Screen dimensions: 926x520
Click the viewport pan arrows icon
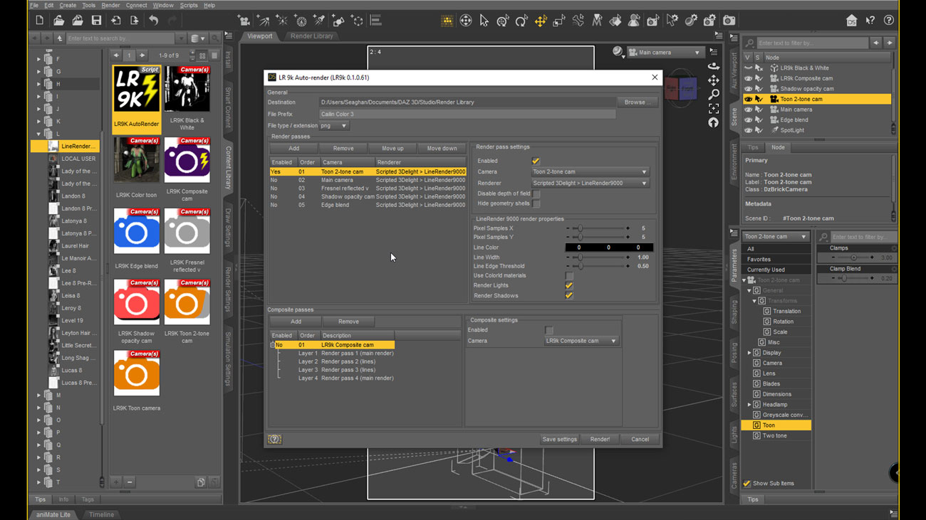(713, 80)
